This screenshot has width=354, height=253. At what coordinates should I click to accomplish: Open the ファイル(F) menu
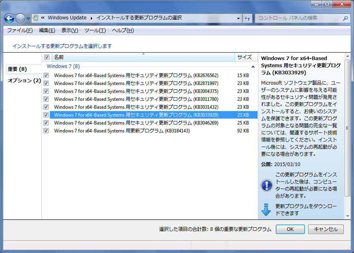point(20,30)
